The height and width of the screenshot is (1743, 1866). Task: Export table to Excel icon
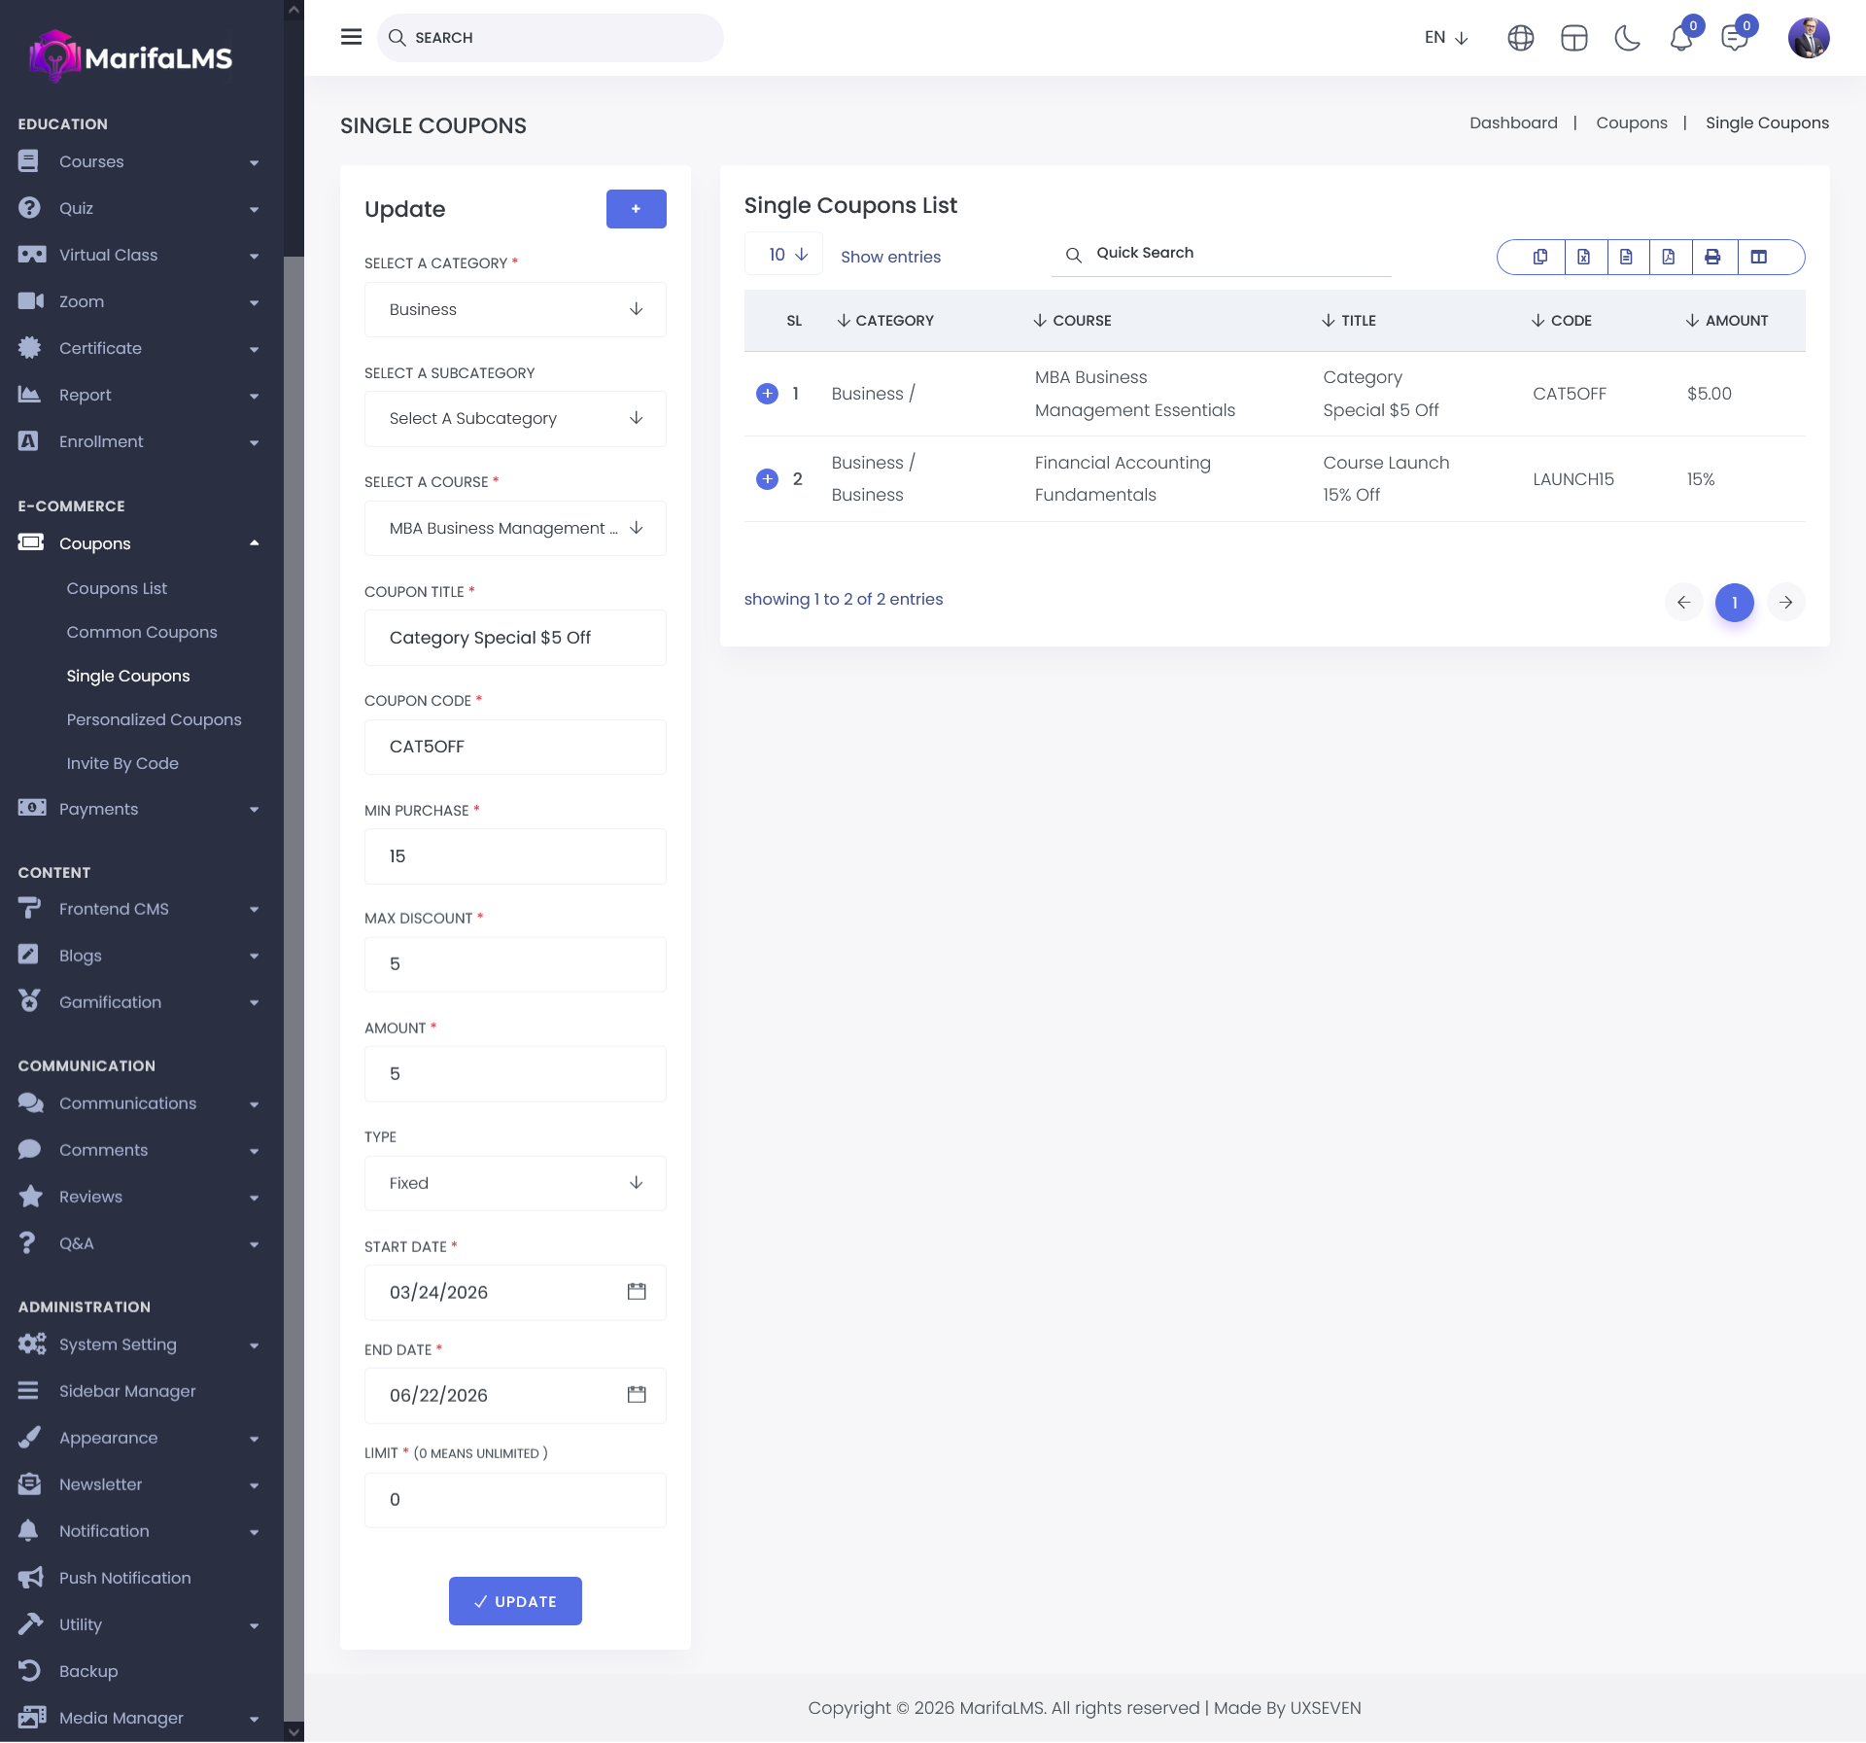pos(1584,257)
